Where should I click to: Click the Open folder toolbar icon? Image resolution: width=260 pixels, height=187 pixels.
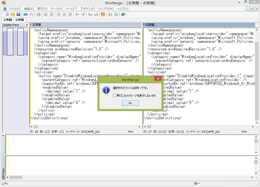coord(13,14)
